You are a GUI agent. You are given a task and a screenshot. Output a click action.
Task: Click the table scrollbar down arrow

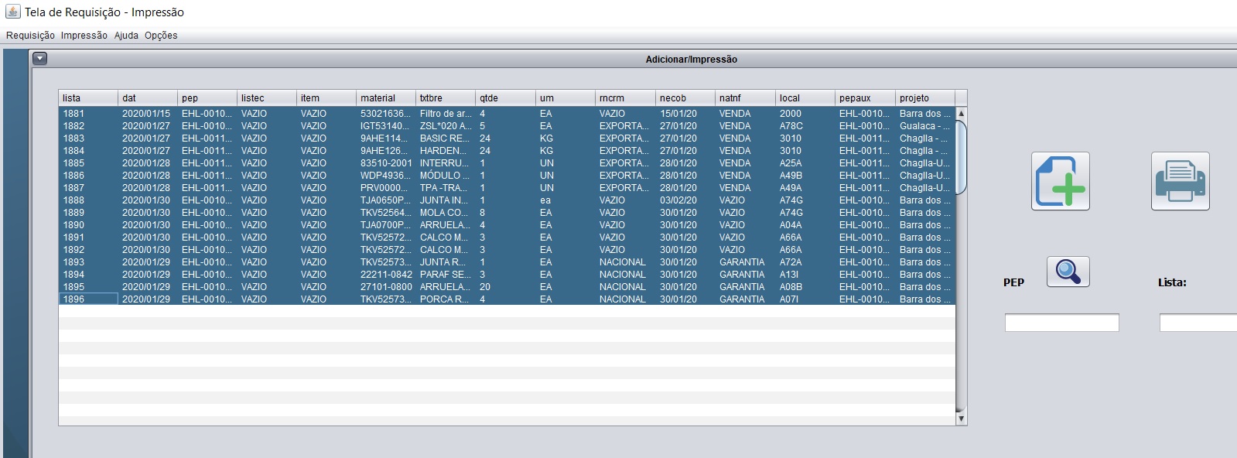click(x=962, y=419)
